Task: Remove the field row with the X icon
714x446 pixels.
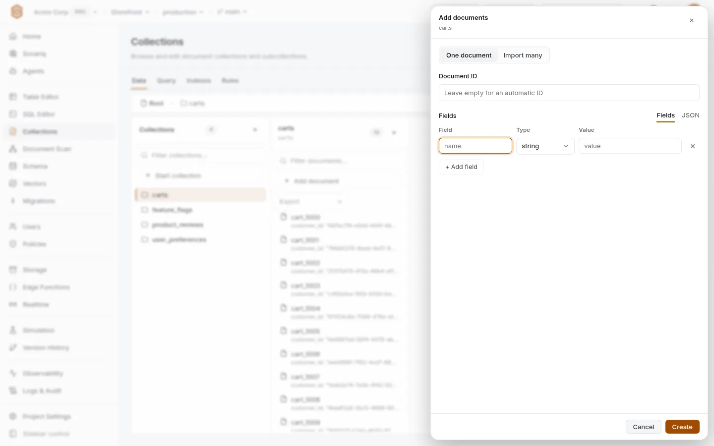Action: coord(693,146)
